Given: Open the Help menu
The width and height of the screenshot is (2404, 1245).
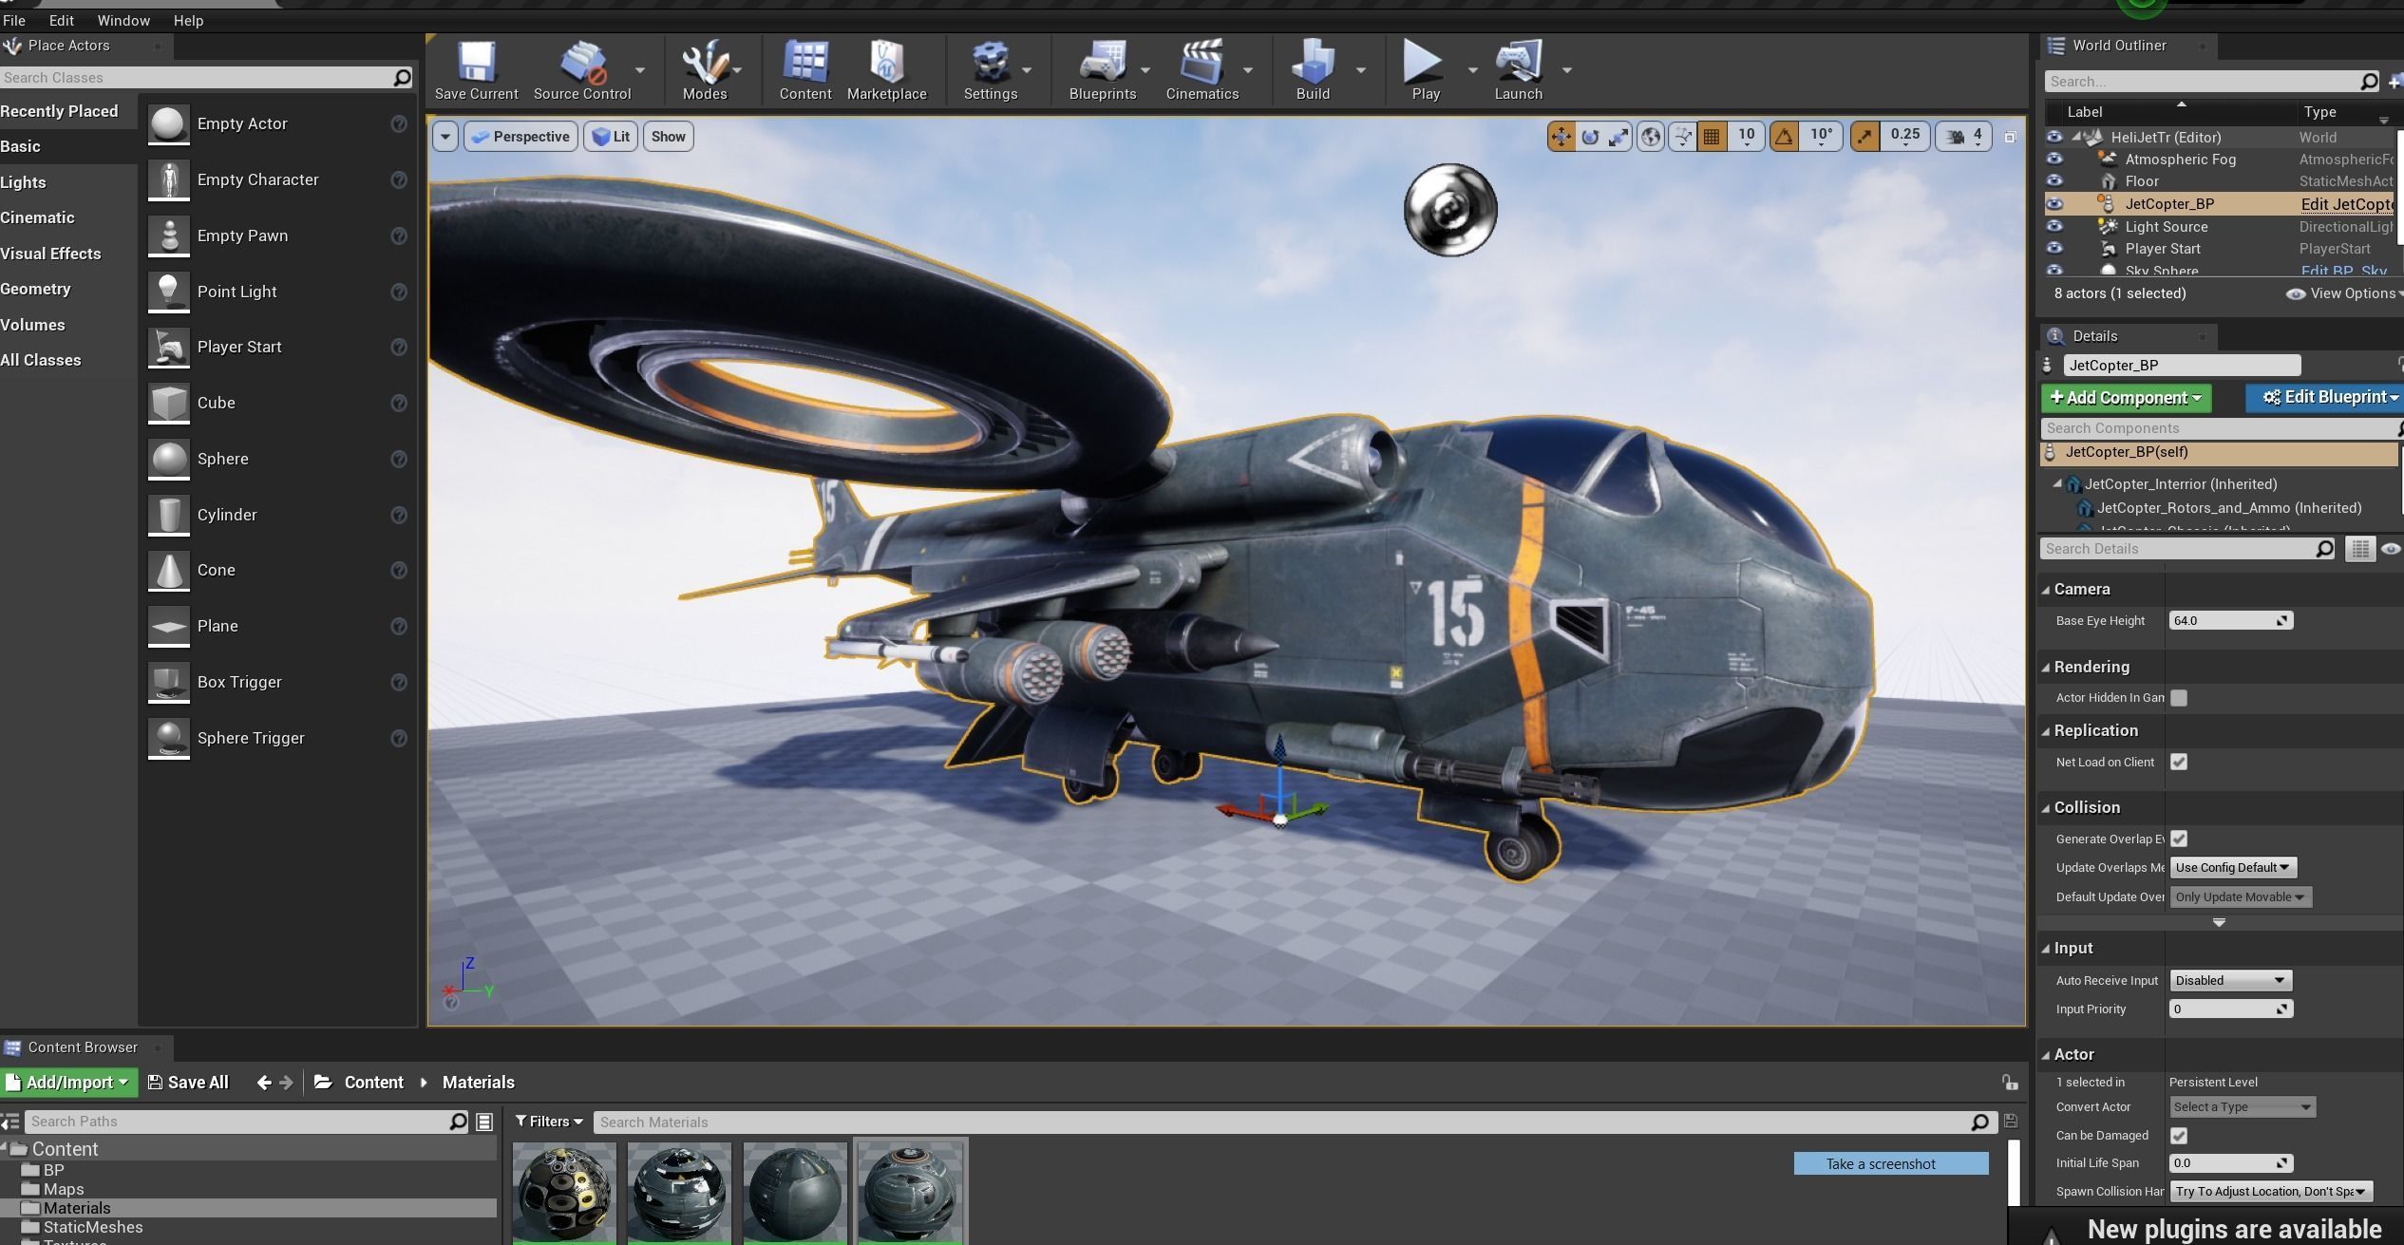Looking at the screenshot, I should pos(188,20).
